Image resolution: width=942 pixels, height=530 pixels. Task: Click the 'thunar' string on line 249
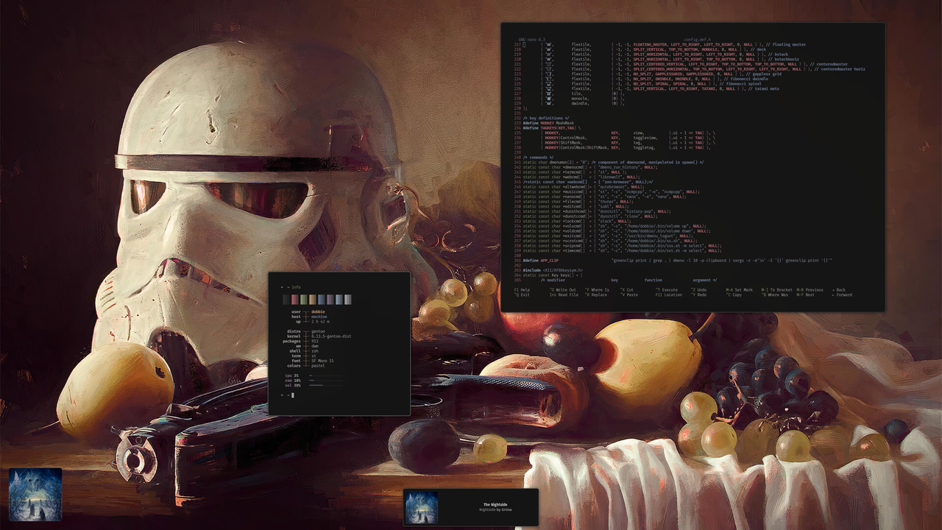pyautogui.click(x=608, y=202)
